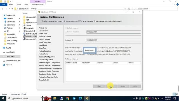Click the Back button in setup wizard
The width and height of the screenshot is (179, 101).
click(99, 86)
